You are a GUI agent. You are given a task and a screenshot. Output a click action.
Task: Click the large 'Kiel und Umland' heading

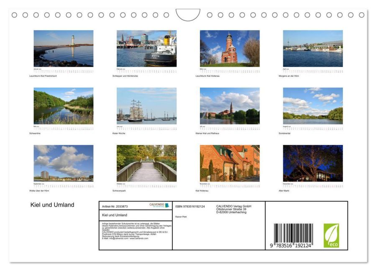[x=52, y=205]
